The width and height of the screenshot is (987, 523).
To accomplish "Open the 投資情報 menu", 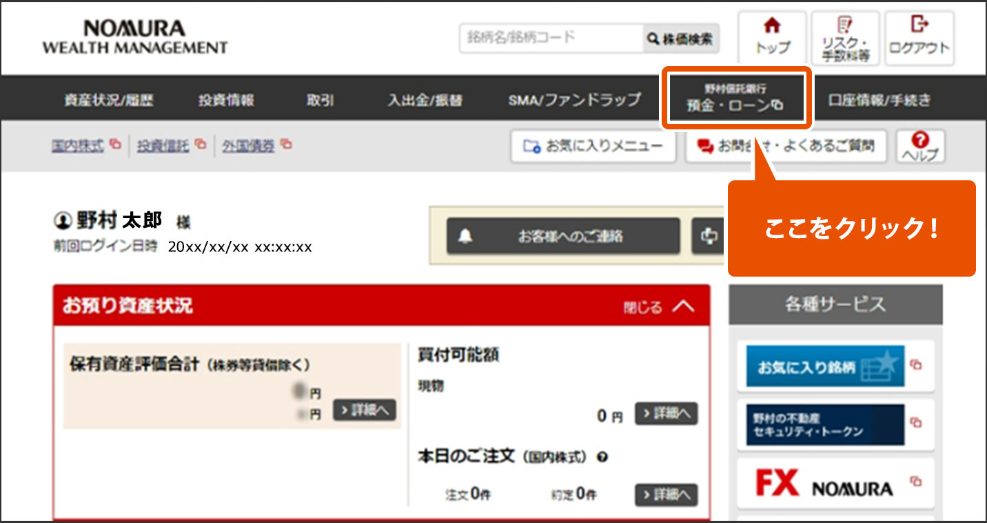I will [x=226, y=100].
